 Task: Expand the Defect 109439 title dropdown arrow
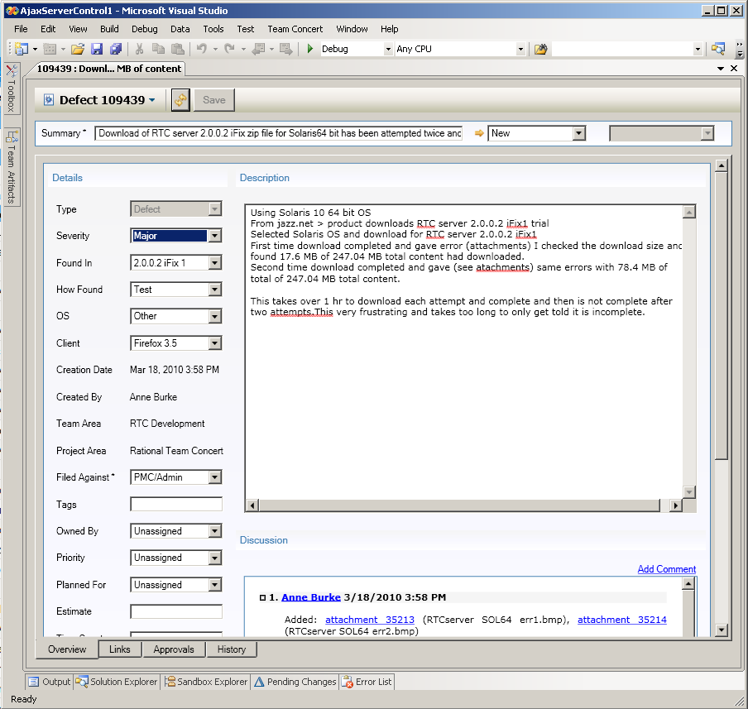point(152,100)
